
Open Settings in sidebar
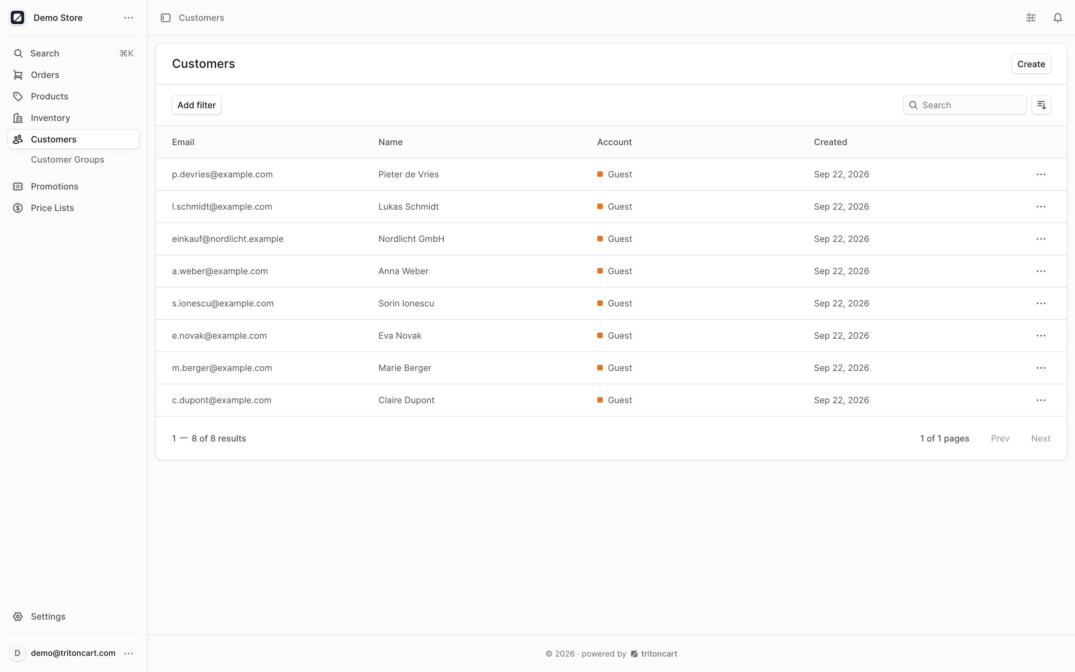74,617
